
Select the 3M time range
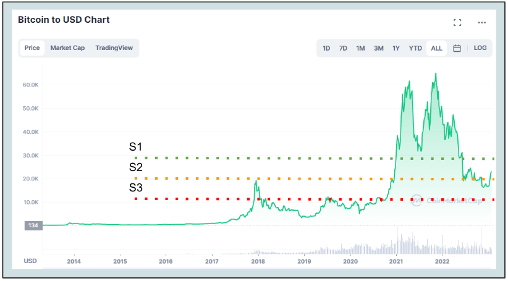[378, 48]
